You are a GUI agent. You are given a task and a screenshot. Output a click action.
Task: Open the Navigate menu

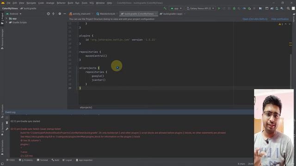(31, 3)
